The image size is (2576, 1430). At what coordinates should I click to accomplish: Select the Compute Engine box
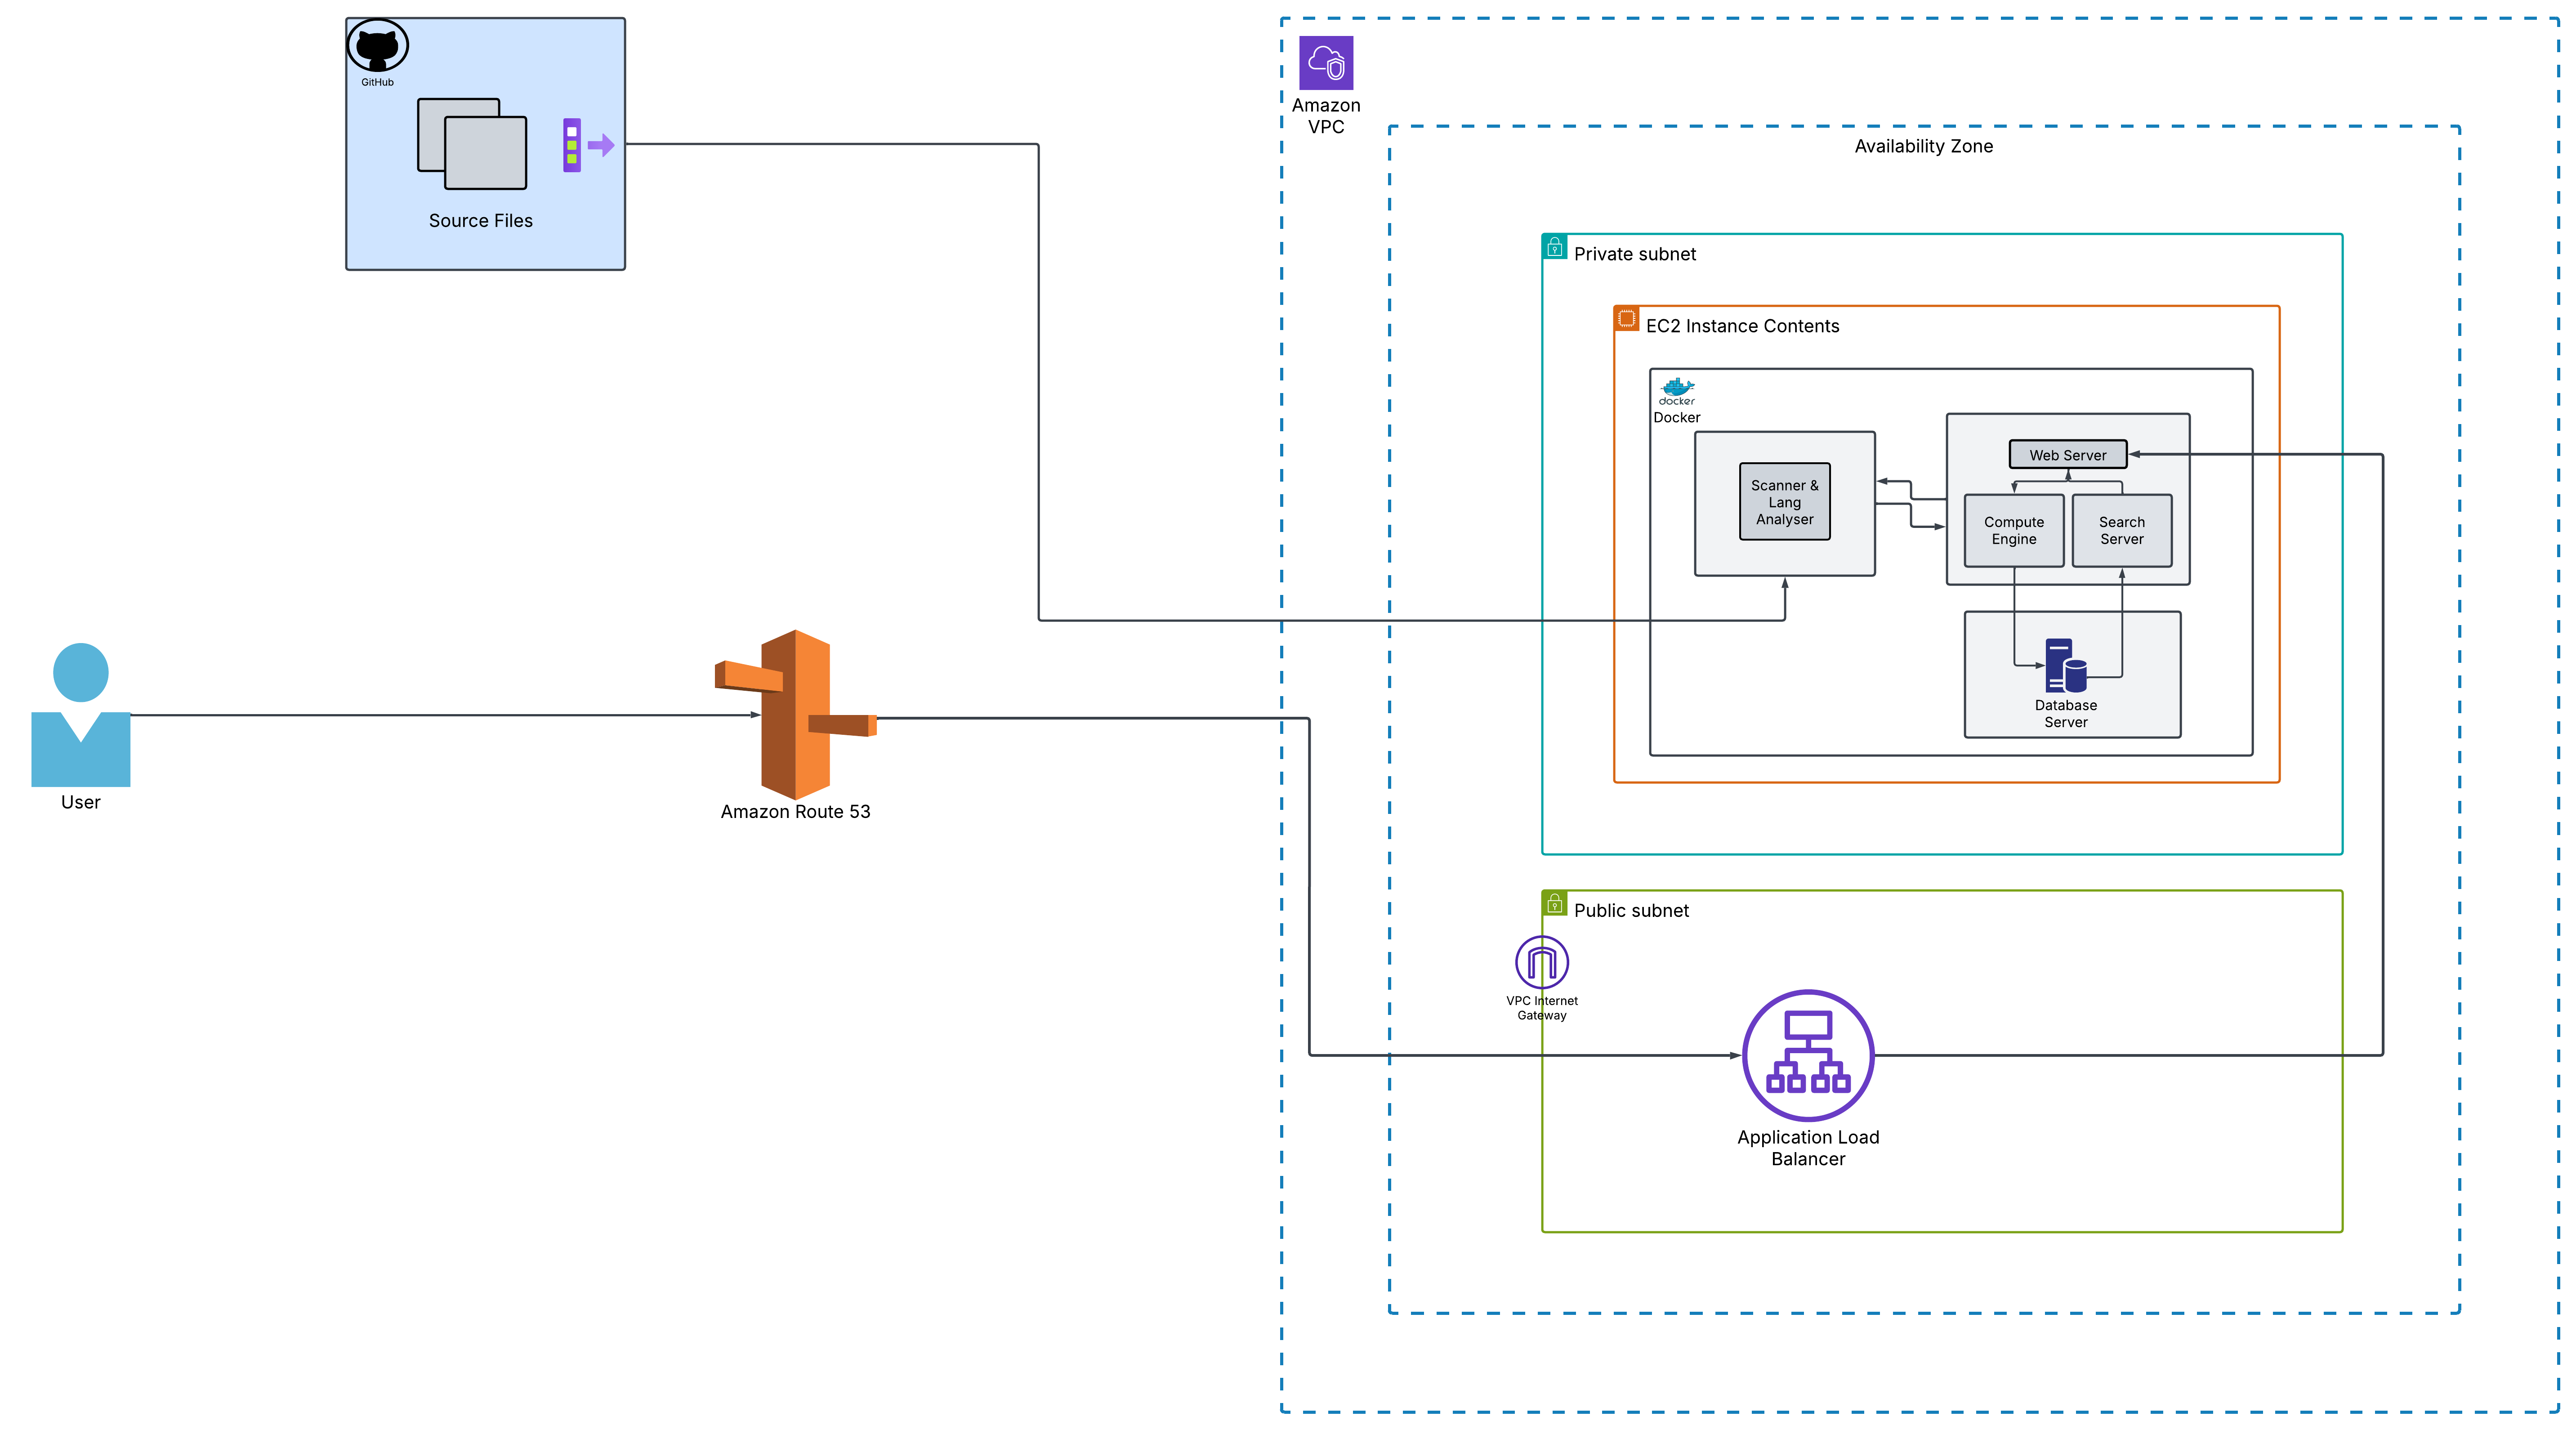click(2013, 530)
